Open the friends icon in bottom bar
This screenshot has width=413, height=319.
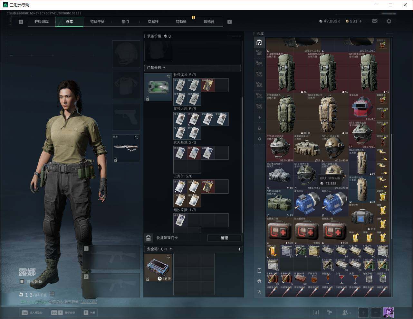[347, 313]
